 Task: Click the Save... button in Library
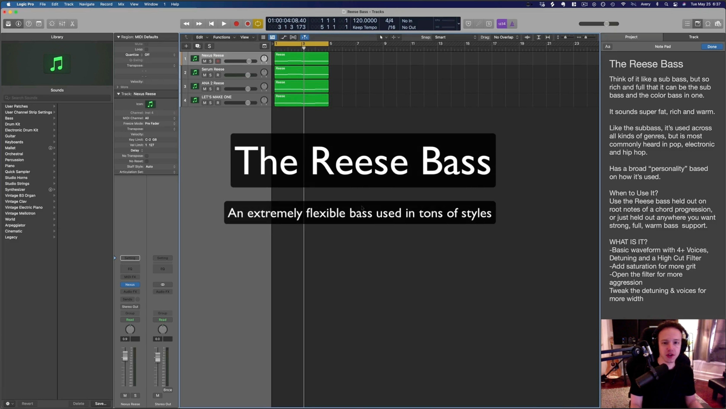[100, 404]
